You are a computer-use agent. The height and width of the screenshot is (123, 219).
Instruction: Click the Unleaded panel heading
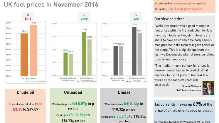pyautogui.click(x=73, y=92)
